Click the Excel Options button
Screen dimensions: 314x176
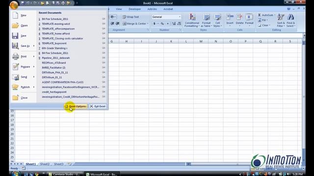click(x=76, y=107)
